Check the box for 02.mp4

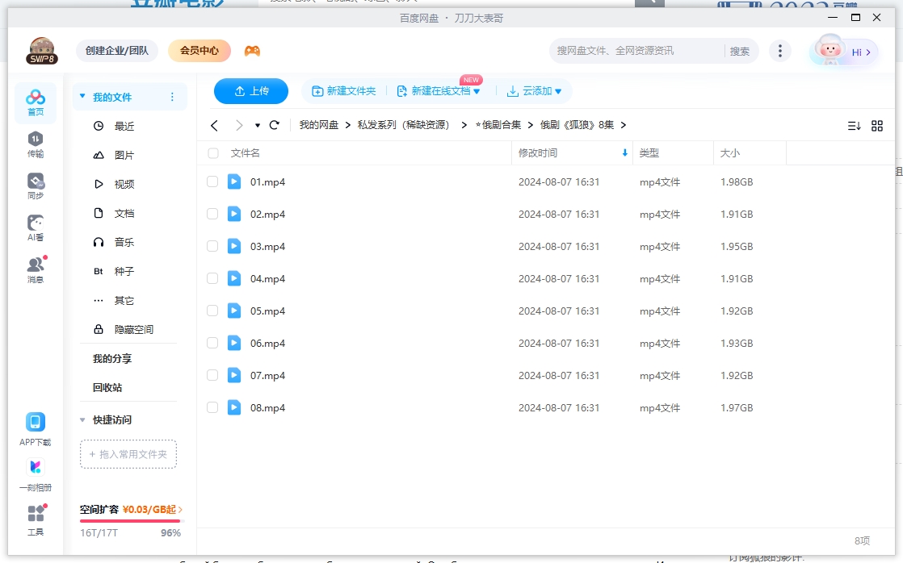(212, 214)
